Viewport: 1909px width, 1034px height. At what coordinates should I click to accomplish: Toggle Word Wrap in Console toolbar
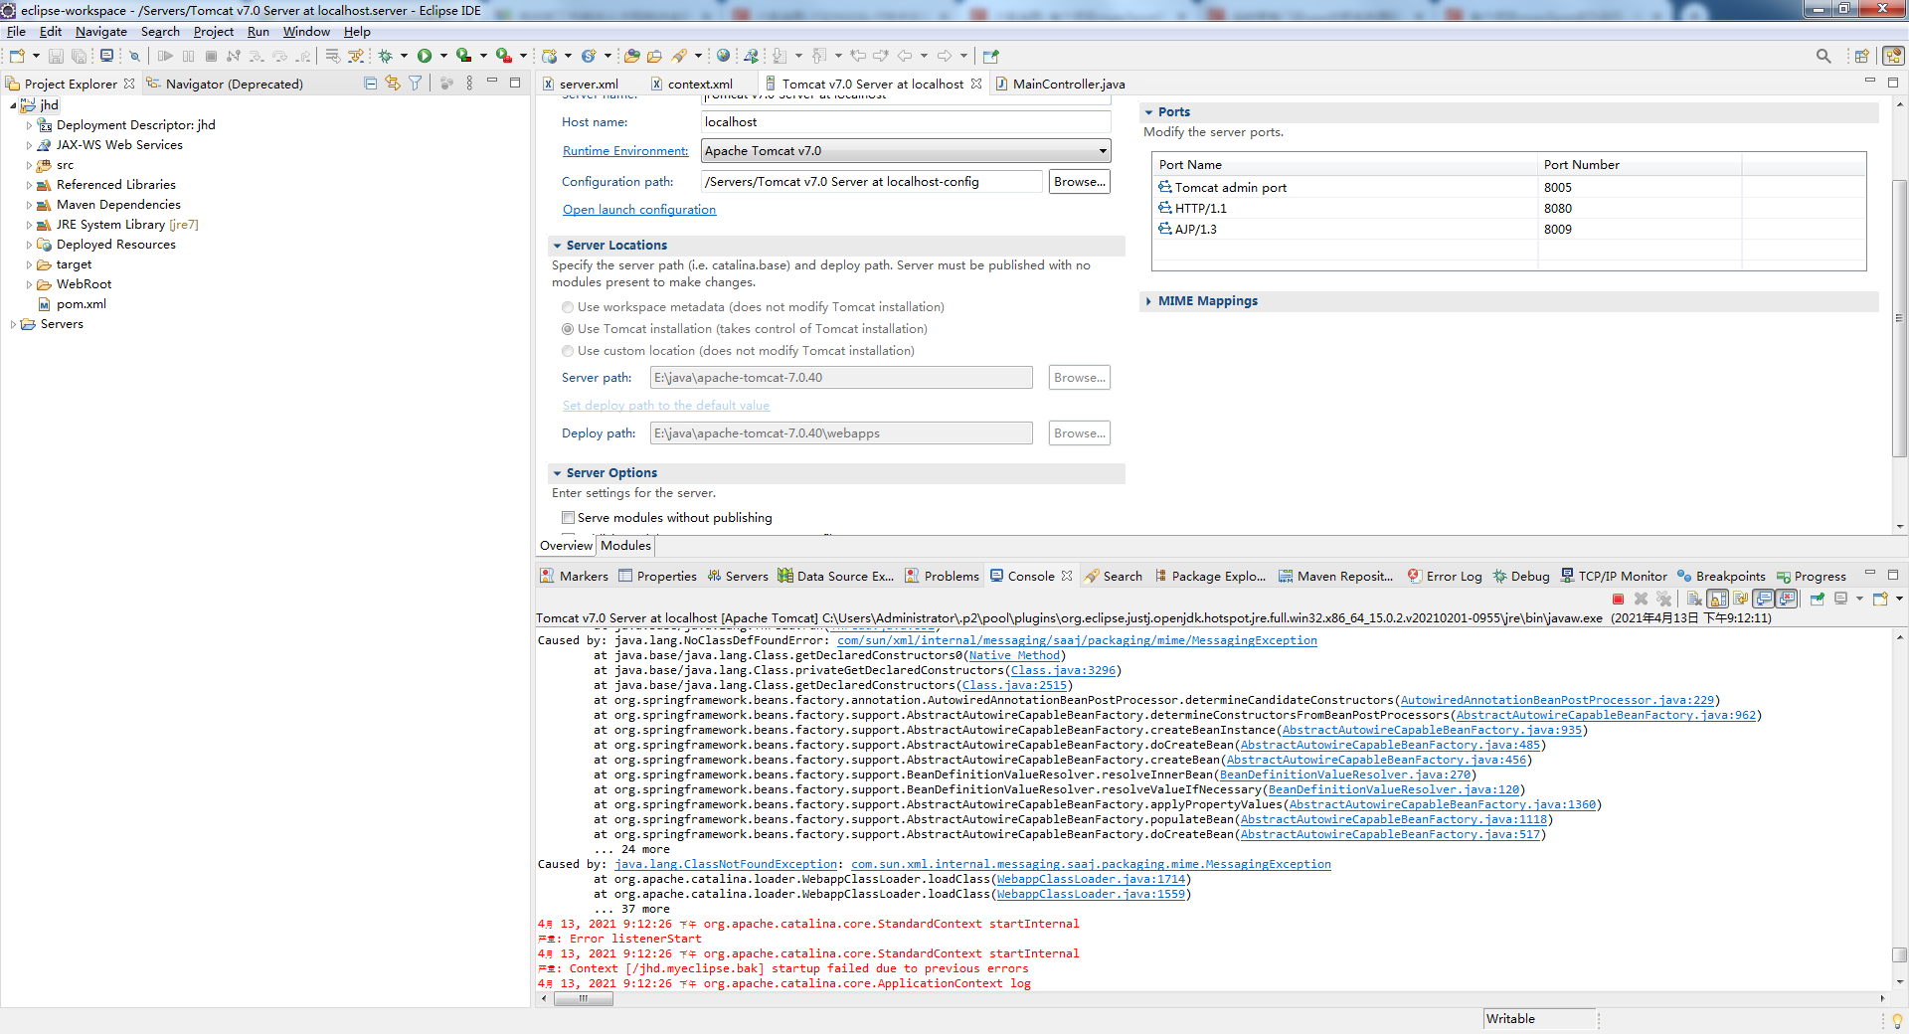[x=1740, y=599]
